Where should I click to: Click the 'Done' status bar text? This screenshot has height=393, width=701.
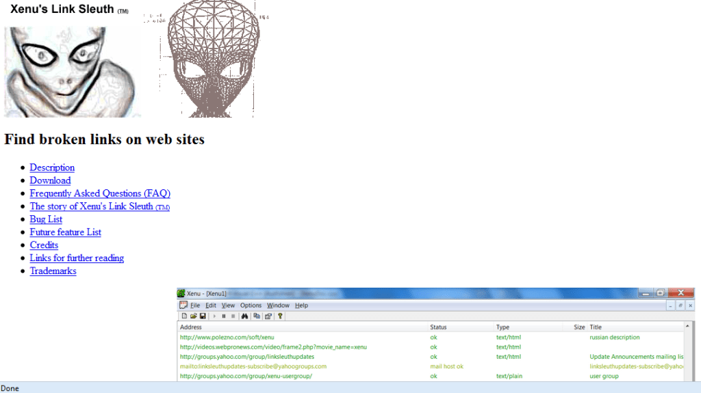tap(10, 388)
